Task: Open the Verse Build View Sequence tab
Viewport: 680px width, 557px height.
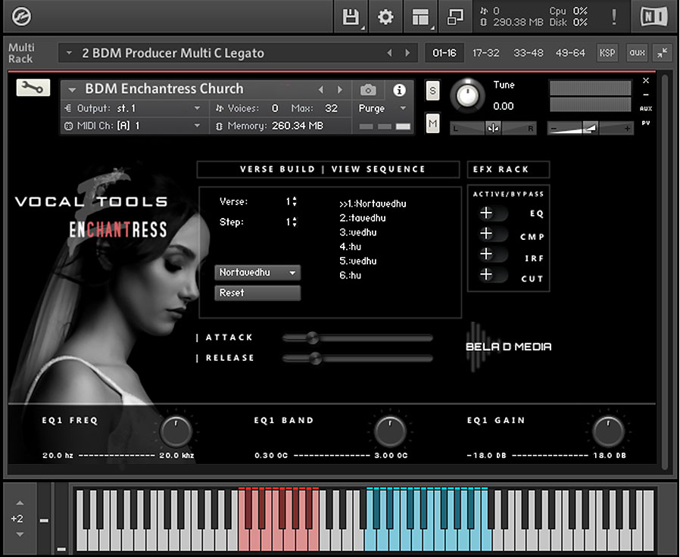Action: (x=329, y=169)
